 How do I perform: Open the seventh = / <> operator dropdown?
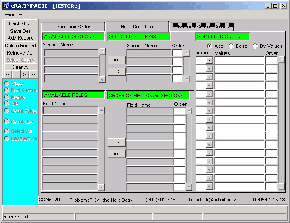[x=209, y=111]
